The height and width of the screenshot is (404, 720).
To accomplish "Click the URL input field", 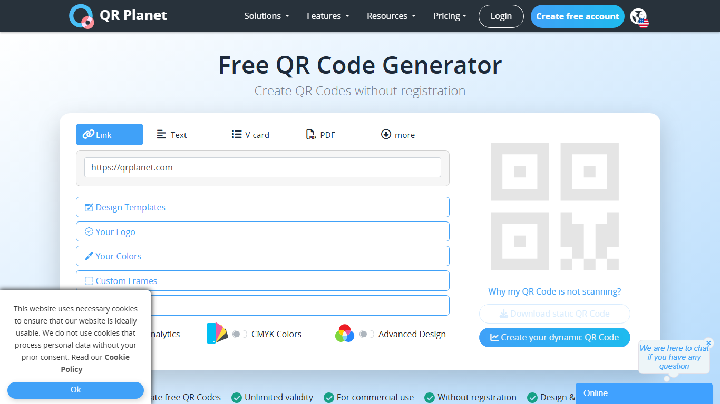I will pyautogui.click(x=262, y=167).
